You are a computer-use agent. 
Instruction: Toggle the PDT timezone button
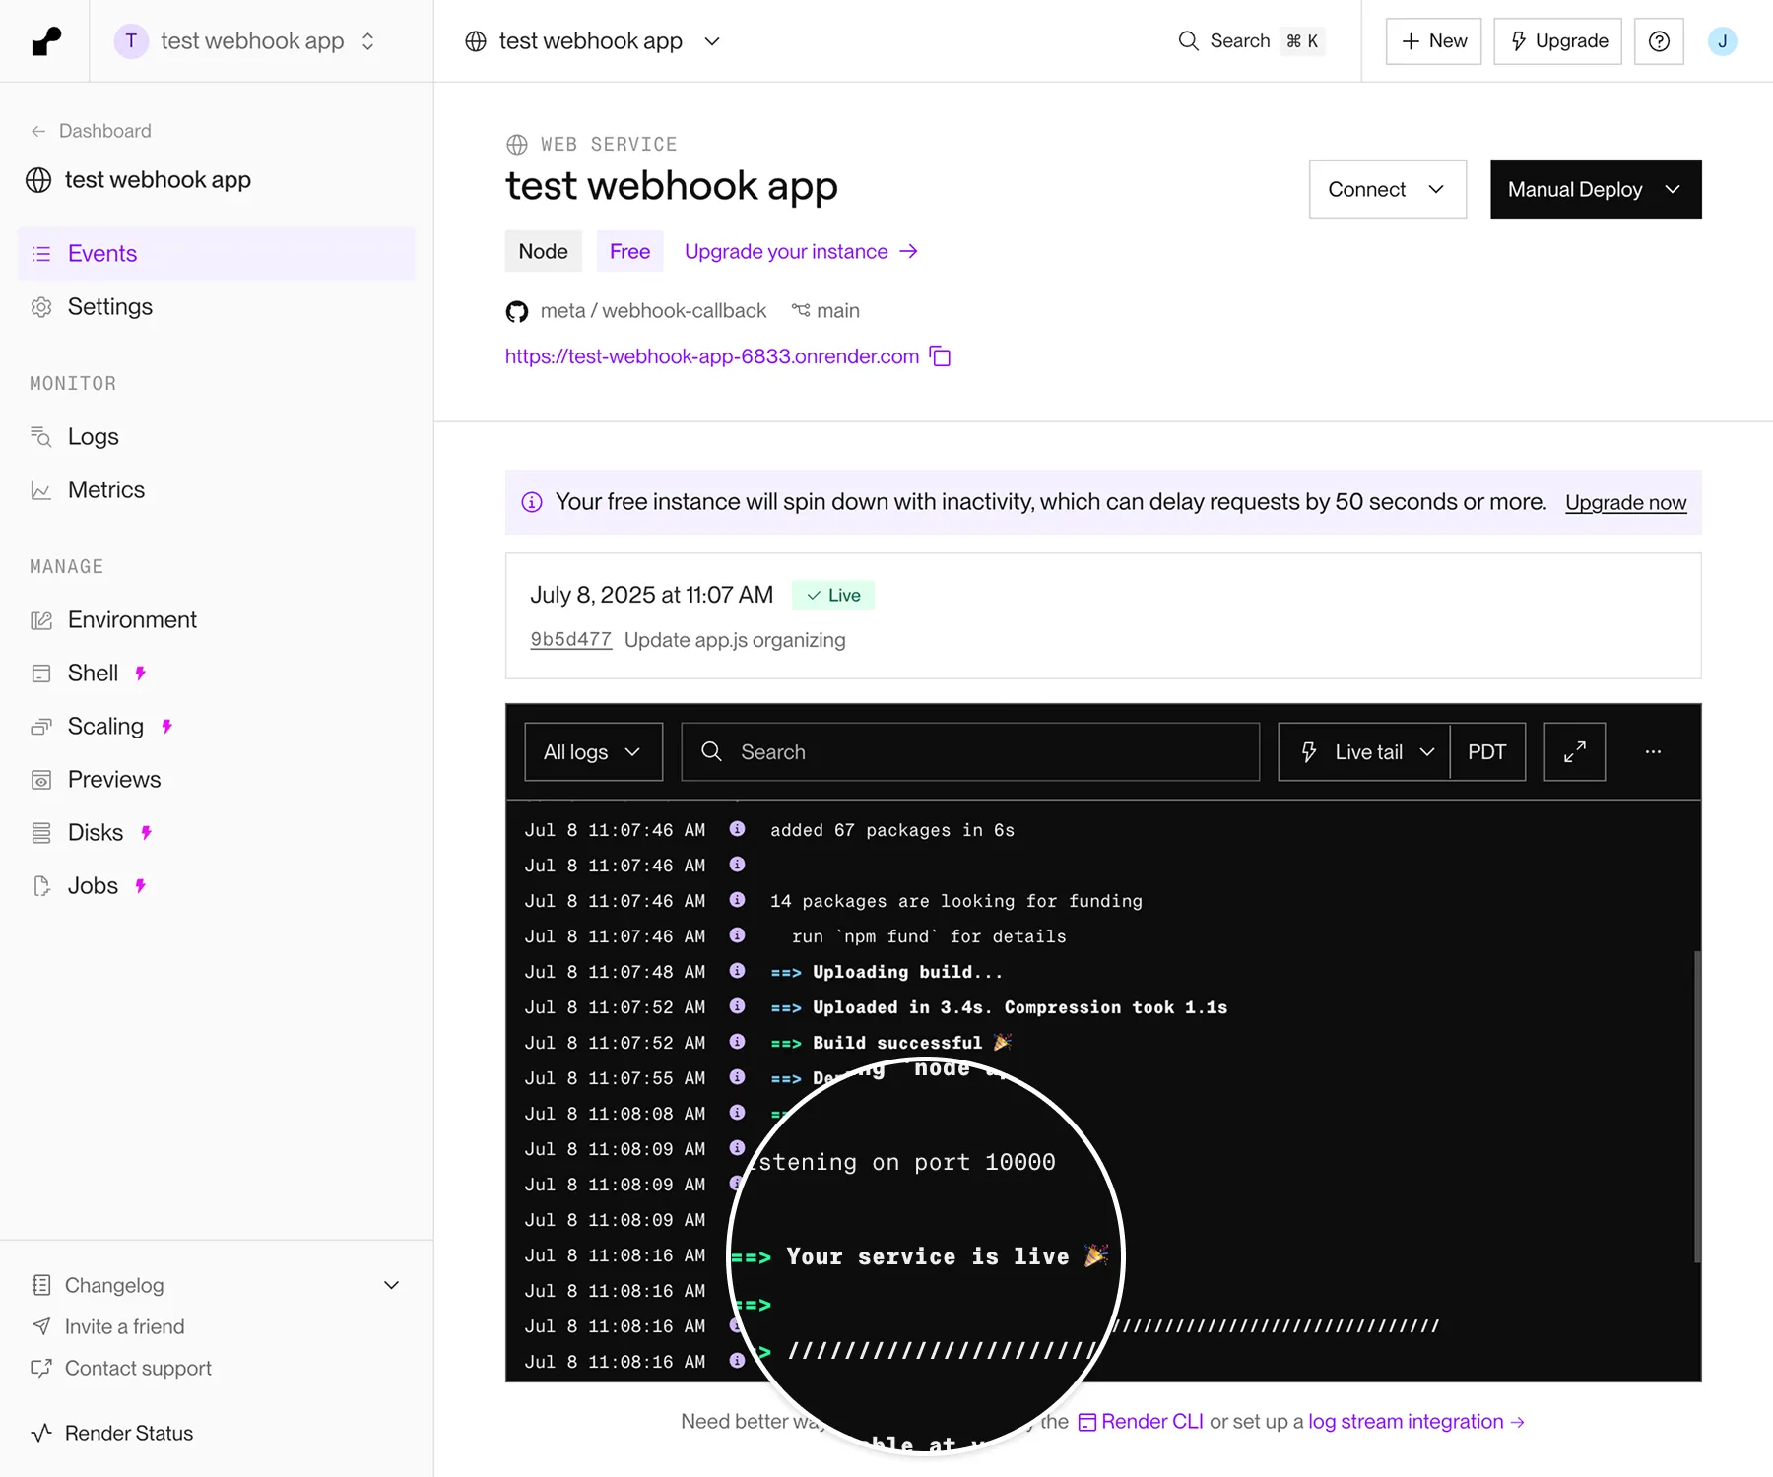1486,752
